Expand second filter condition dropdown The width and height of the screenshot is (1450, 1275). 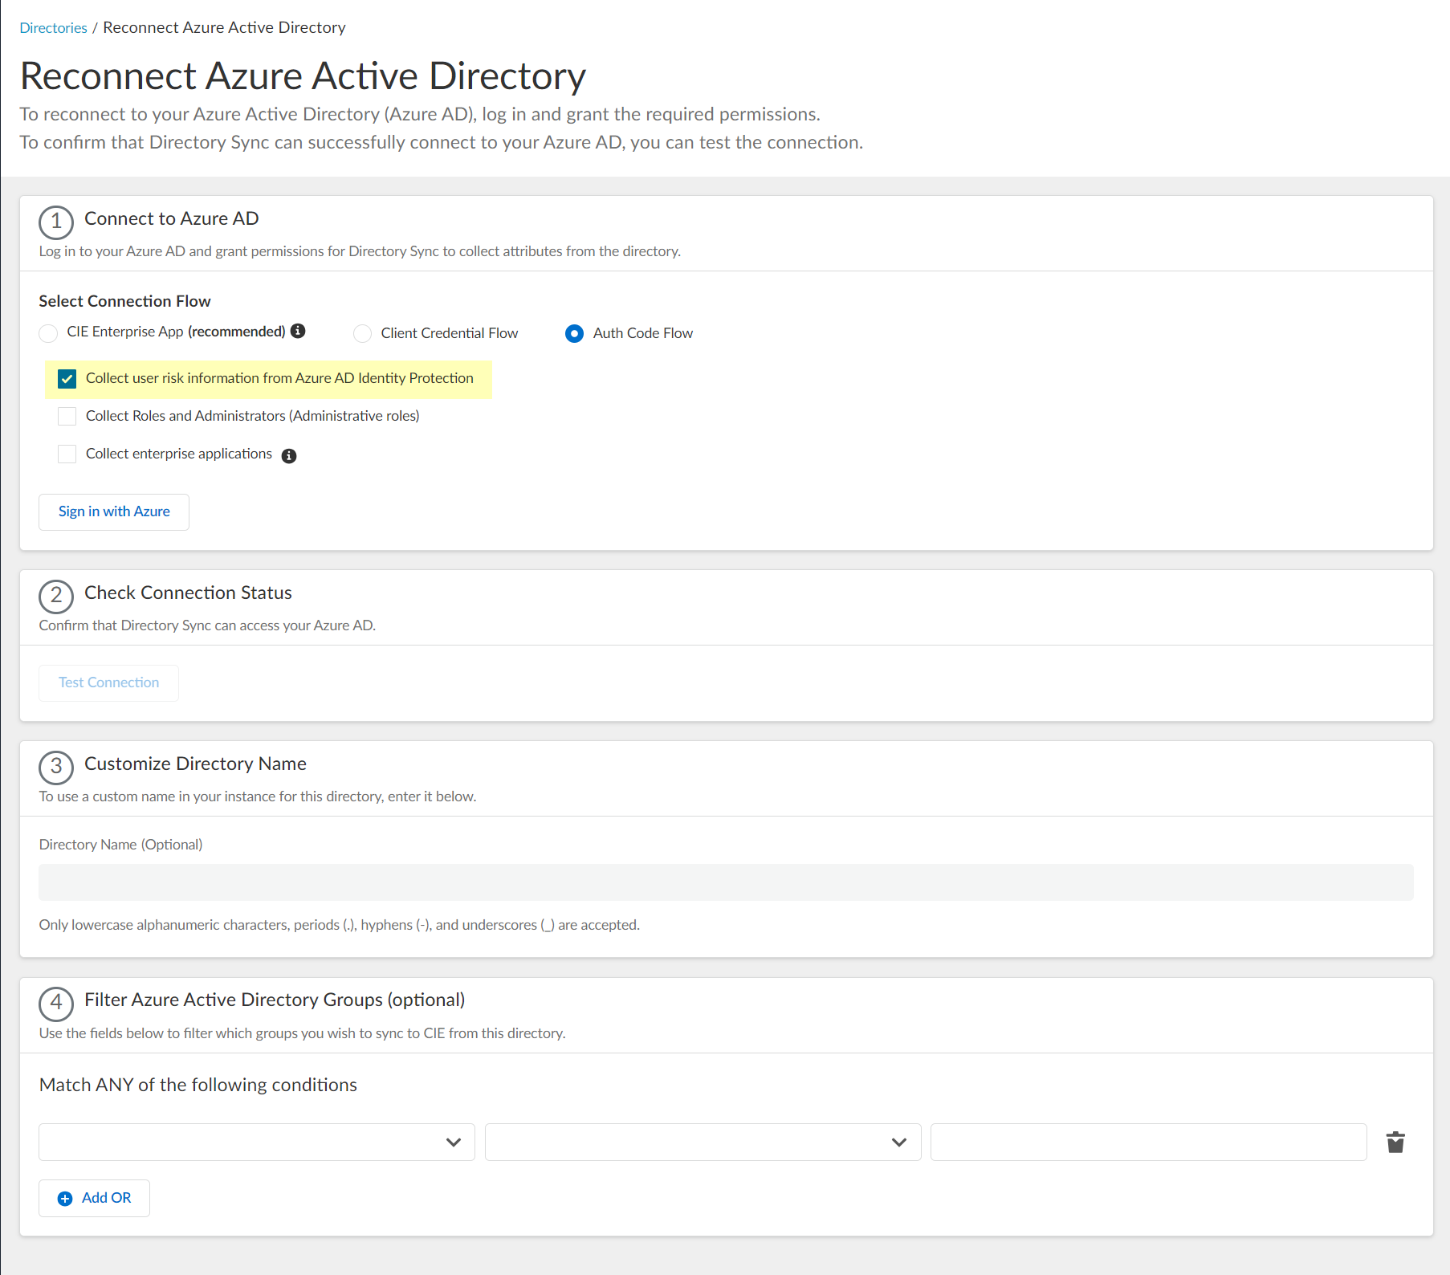tap(703, 1142)
